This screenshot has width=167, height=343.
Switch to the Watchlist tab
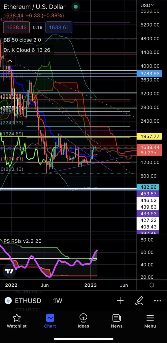(17, 321)
